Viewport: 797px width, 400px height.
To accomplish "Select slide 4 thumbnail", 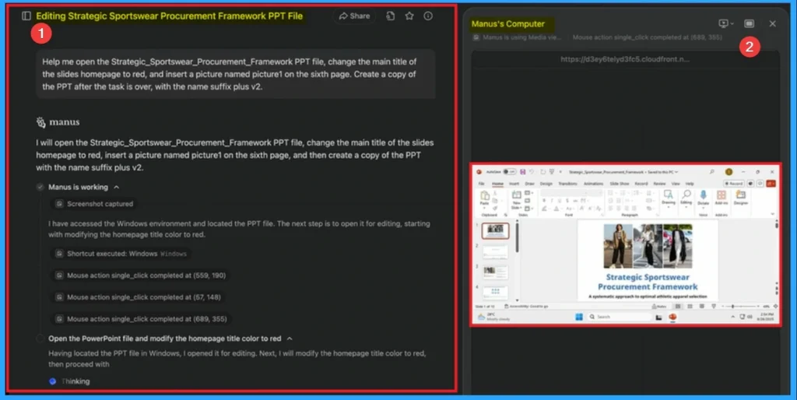I will click(x=496, y=293).
